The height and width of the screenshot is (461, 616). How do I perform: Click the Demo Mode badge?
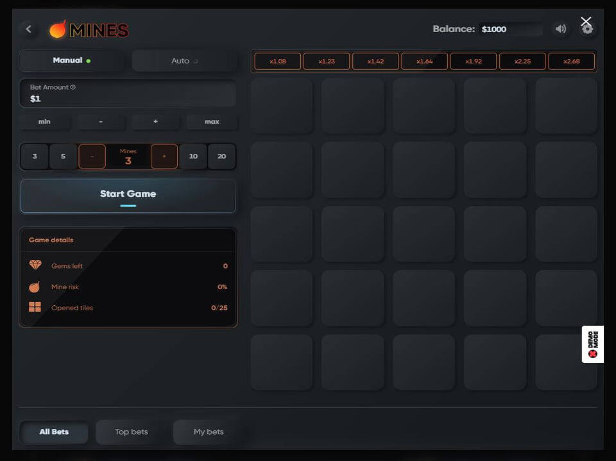(592, 344)
